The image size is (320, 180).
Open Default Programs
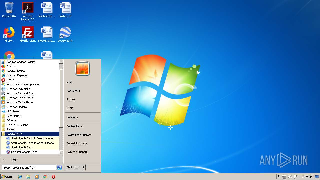click(82, 143)
